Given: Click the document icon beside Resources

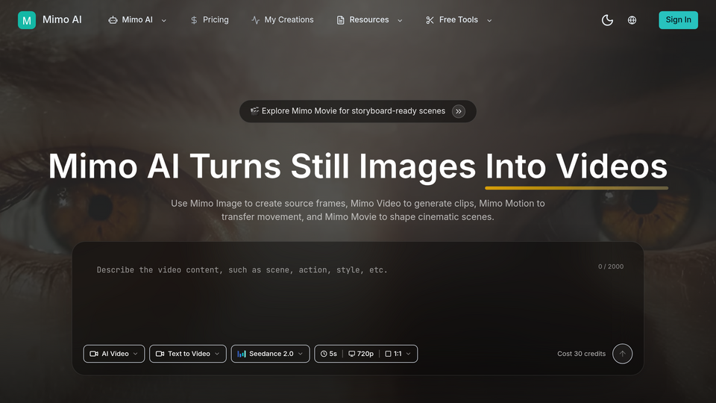Looking at the screenshot, I should [340, 20].
